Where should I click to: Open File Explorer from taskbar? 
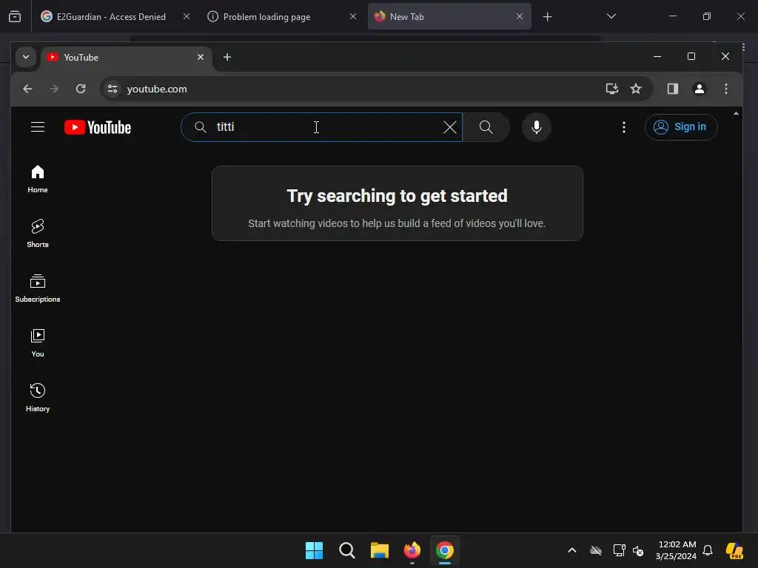[x=380, y=550]
